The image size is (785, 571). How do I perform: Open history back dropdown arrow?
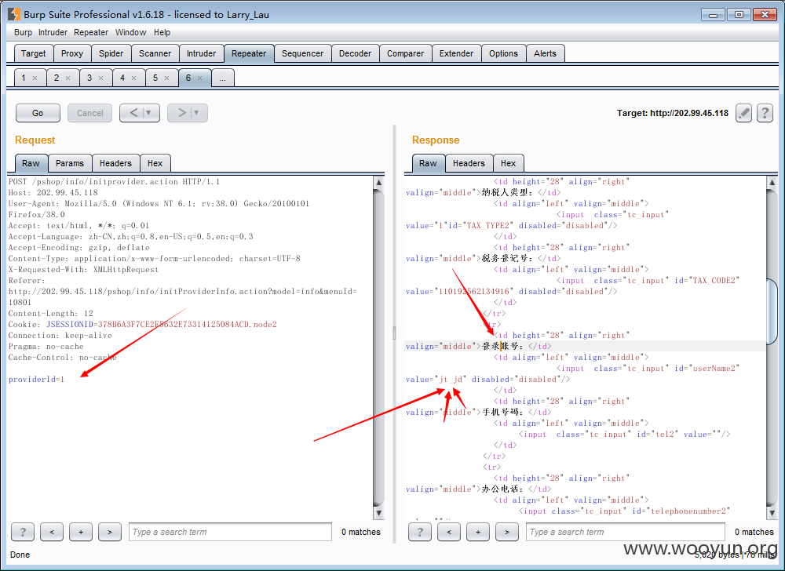[x=148, y=113]
